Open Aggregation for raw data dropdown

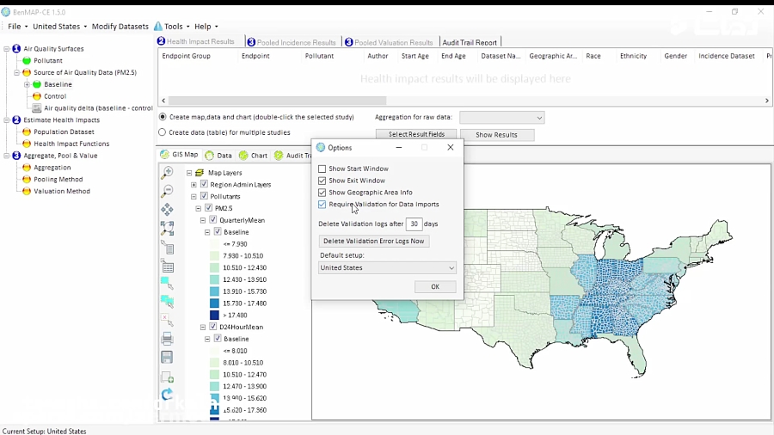pos(502,118)
